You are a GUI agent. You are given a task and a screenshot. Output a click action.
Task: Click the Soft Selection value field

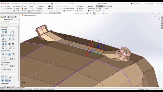(9, 66)
